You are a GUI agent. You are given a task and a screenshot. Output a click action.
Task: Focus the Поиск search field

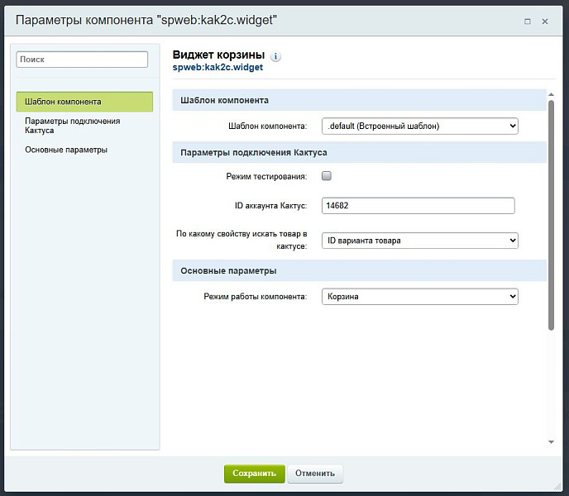coord(82,60)
